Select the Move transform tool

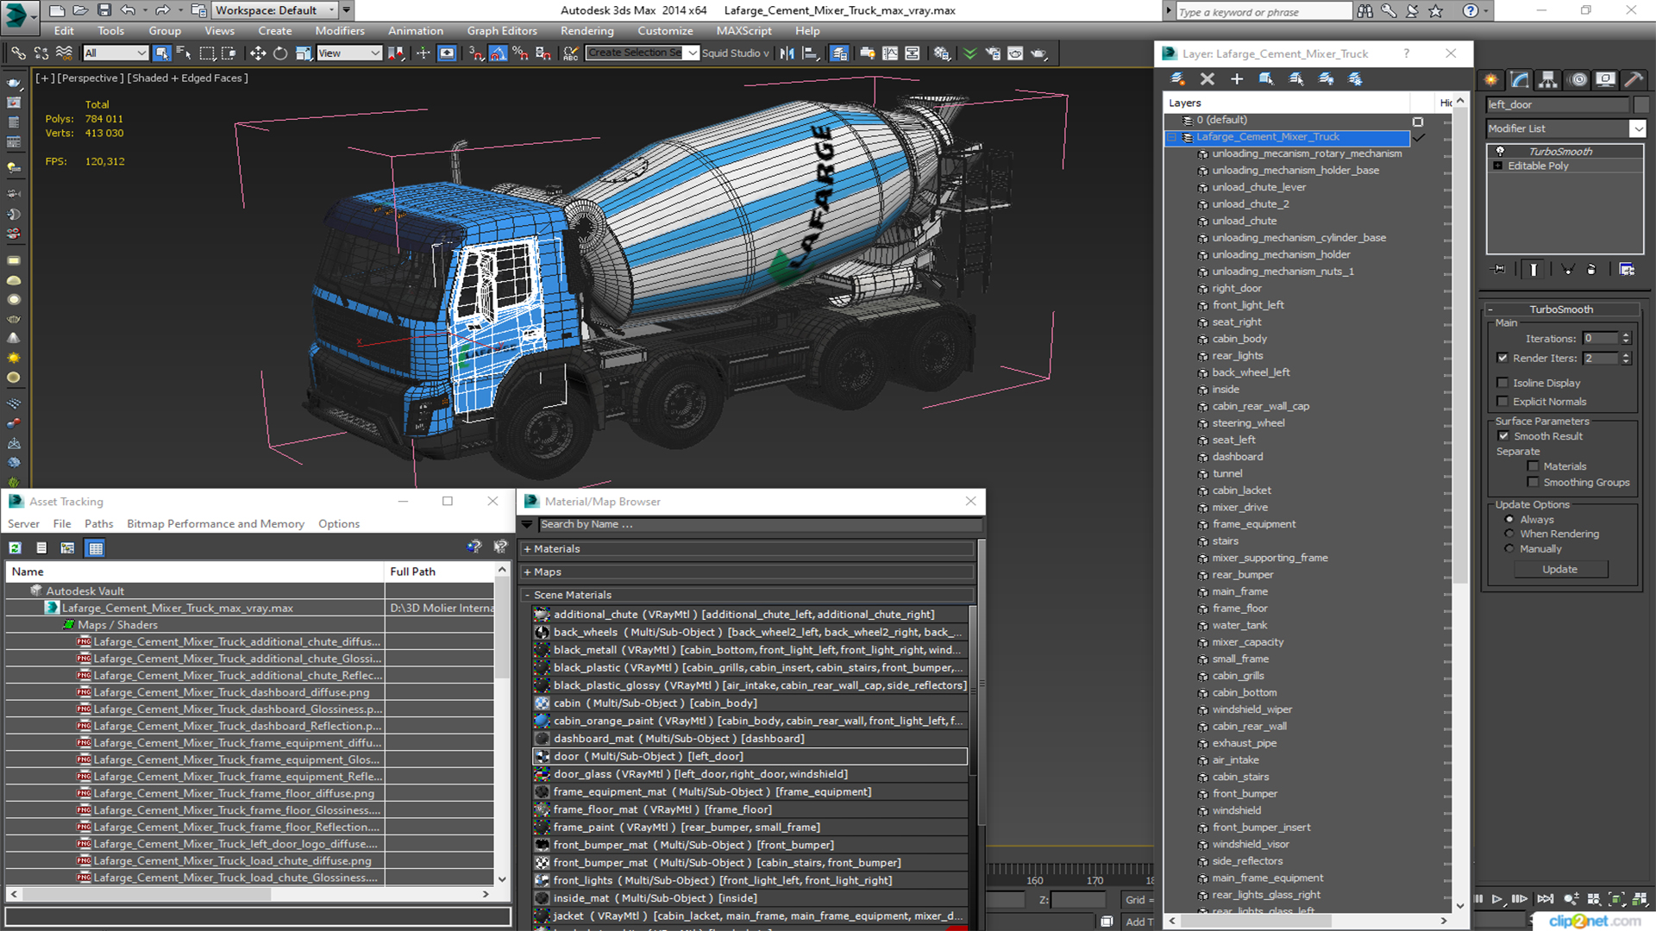(x=257, y=53)
